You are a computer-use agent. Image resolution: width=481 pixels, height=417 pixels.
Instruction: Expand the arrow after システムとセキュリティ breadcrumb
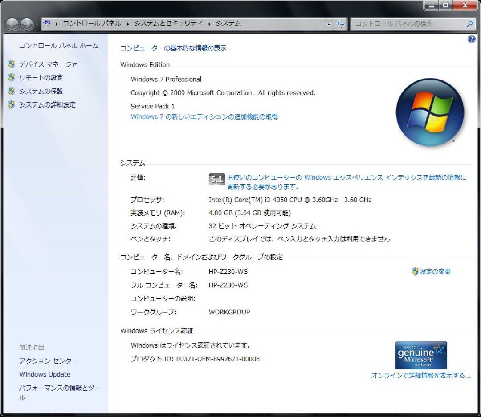(x=209, y=24)
